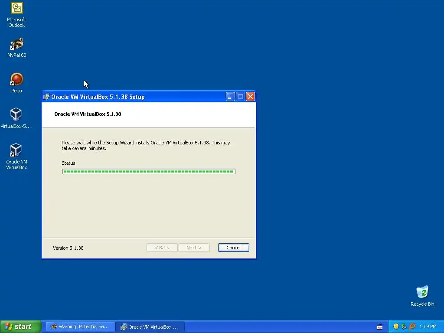Click the Version 5.1.38 label
444x333 pixels.
pos(68,248)
